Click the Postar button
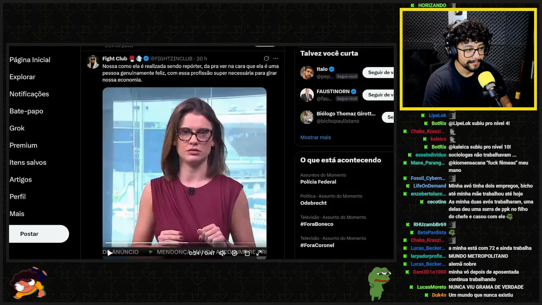Image resolution: width=542 pixels, height=305 pixels. 39,234
